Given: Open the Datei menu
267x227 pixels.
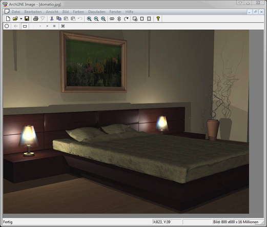Looking at the screenshot, I should (x=16, y=12).
